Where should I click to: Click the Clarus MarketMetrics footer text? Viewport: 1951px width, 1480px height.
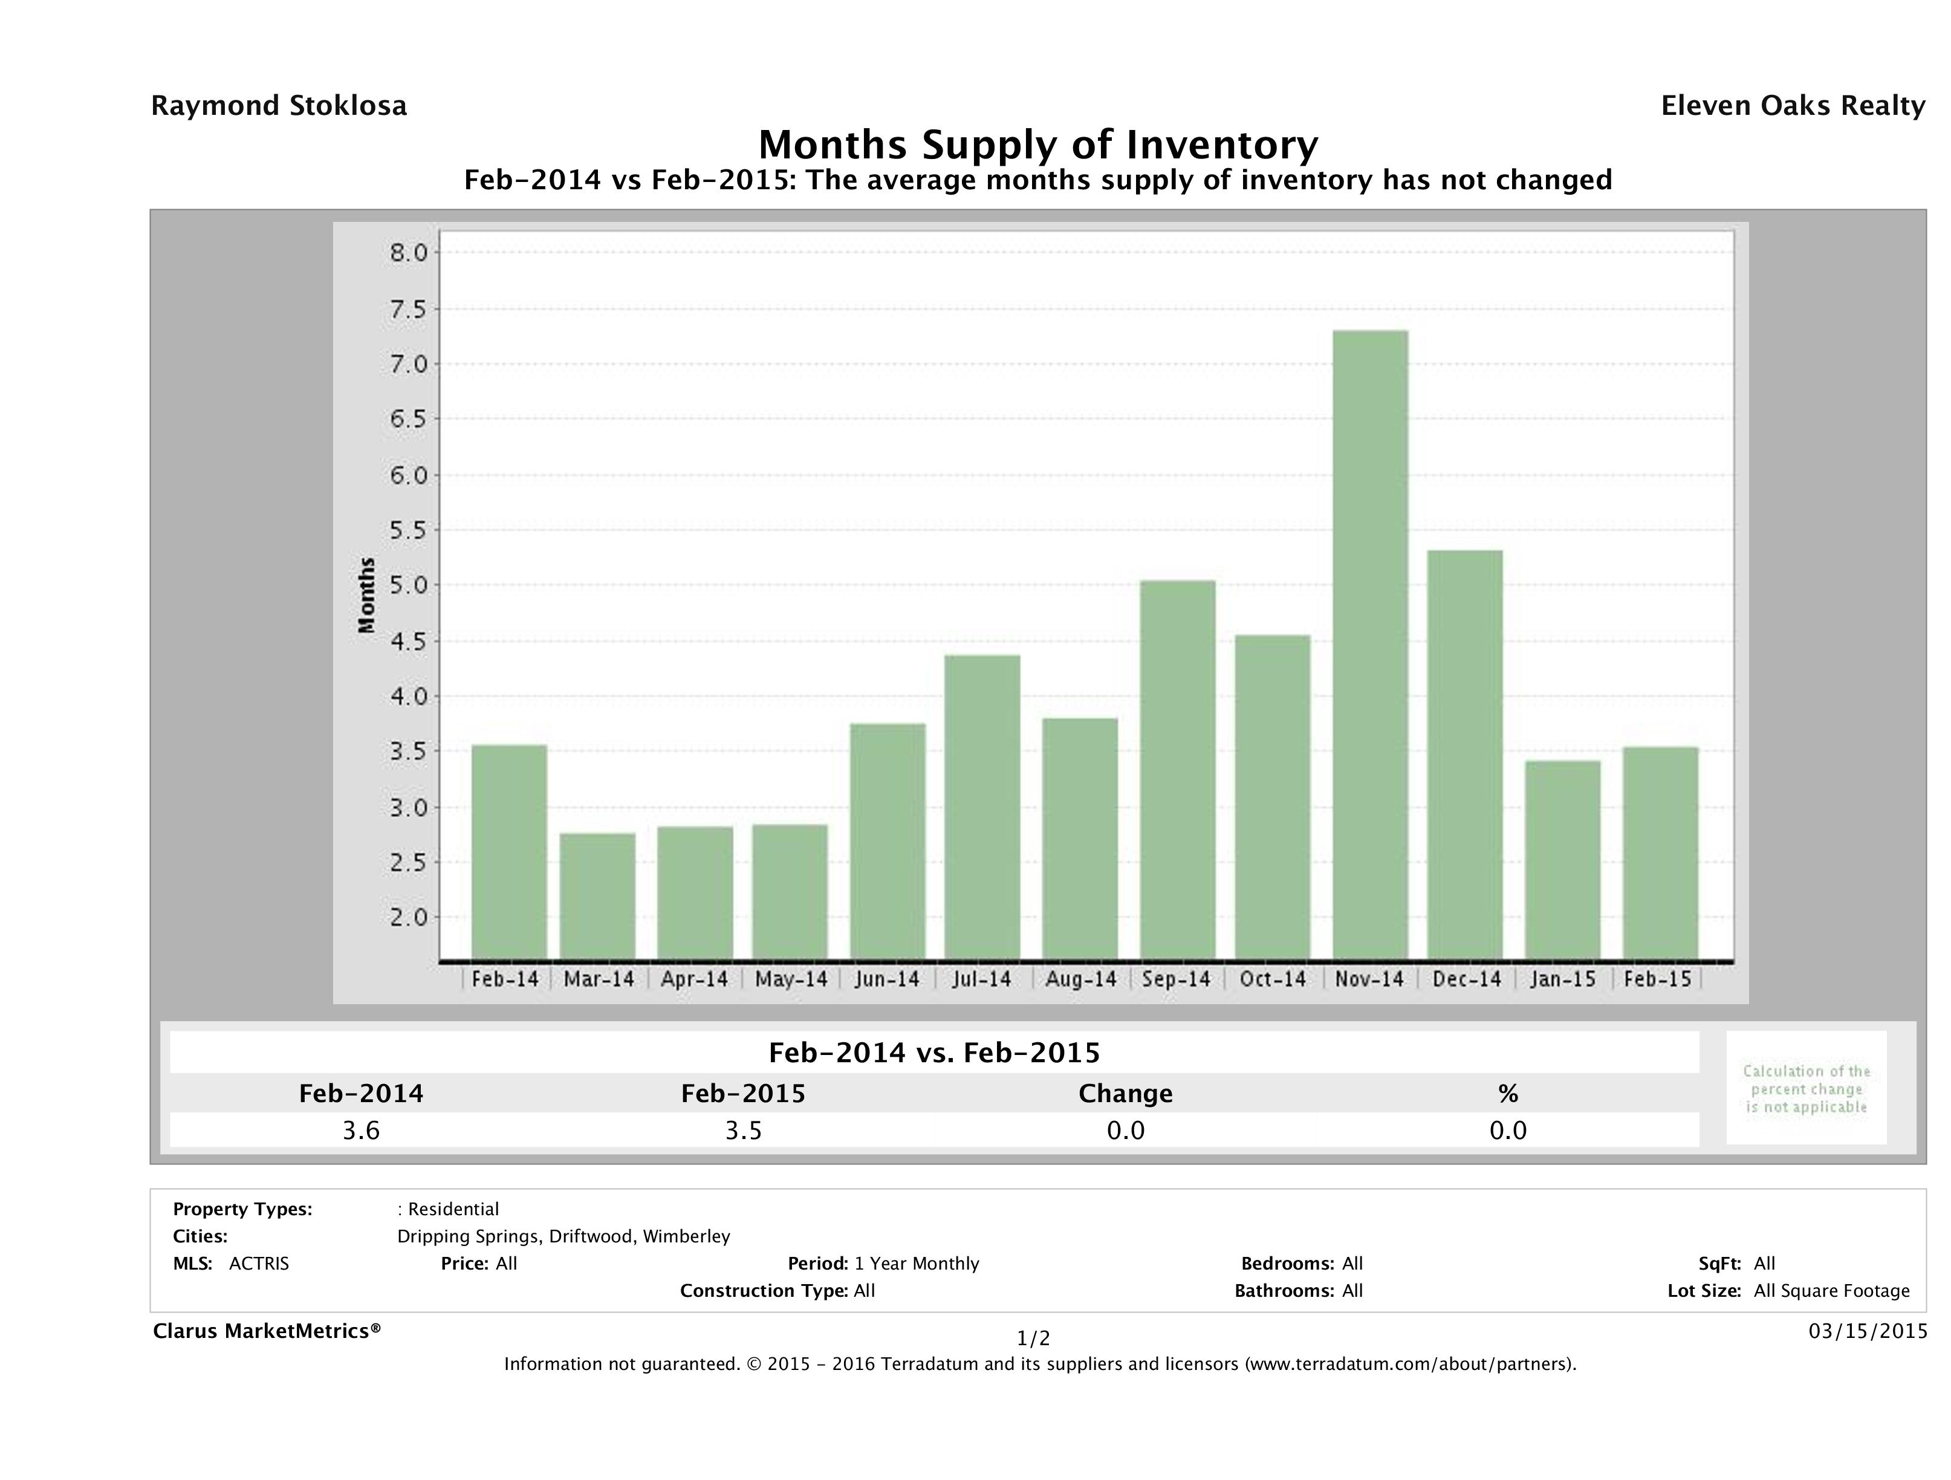(x=267, y=1331)
